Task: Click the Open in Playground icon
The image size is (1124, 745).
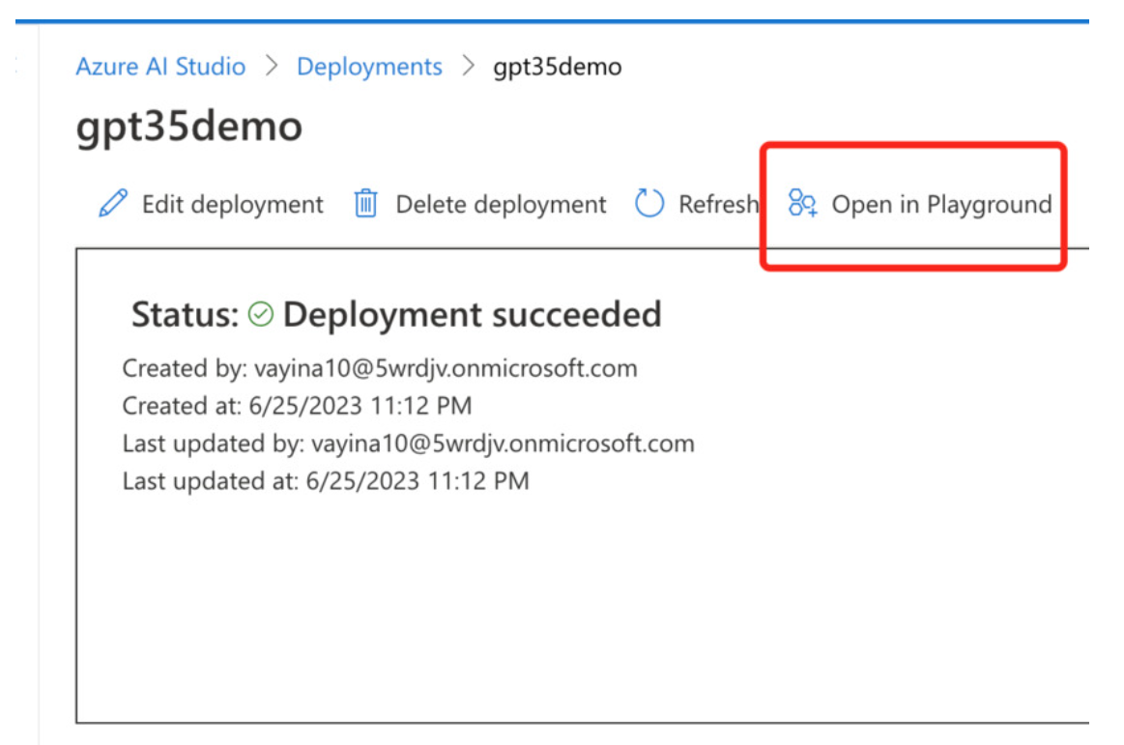Action: coord(803,204)
